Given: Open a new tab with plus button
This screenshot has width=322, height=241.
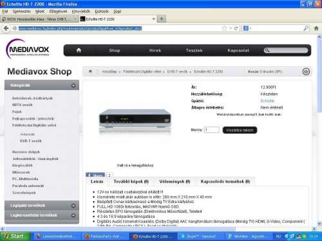Looking at the screenshot, I should [162, 19].
